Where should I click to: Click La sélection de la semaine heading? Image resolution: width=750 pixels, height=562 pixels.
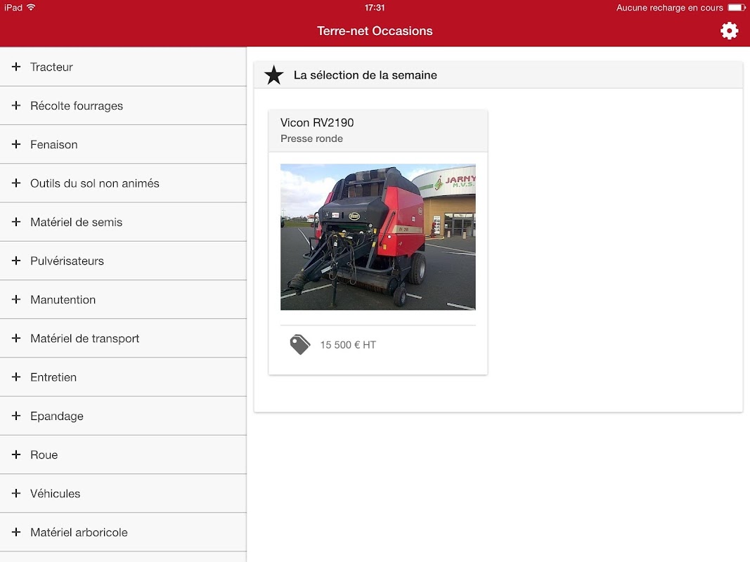(365, 75)
